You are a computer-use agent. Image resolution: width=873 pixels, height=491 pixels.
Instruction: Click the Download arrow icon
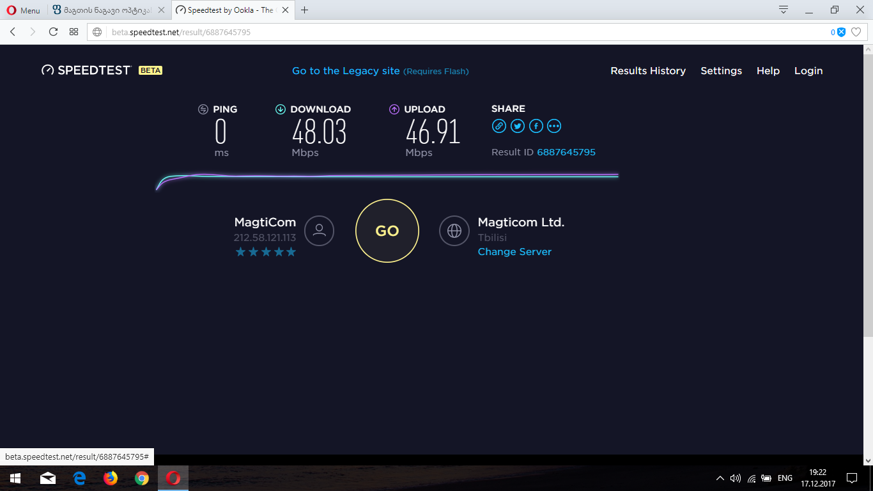coord(280,109)
